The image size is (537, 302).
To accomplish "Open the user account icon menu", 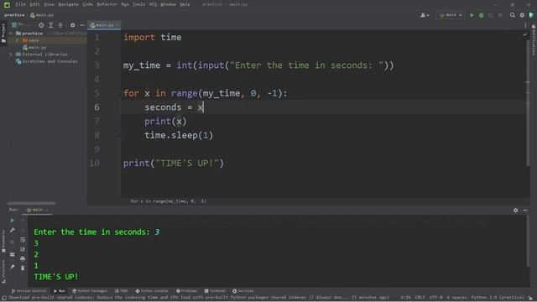I will tap(425, 15).
